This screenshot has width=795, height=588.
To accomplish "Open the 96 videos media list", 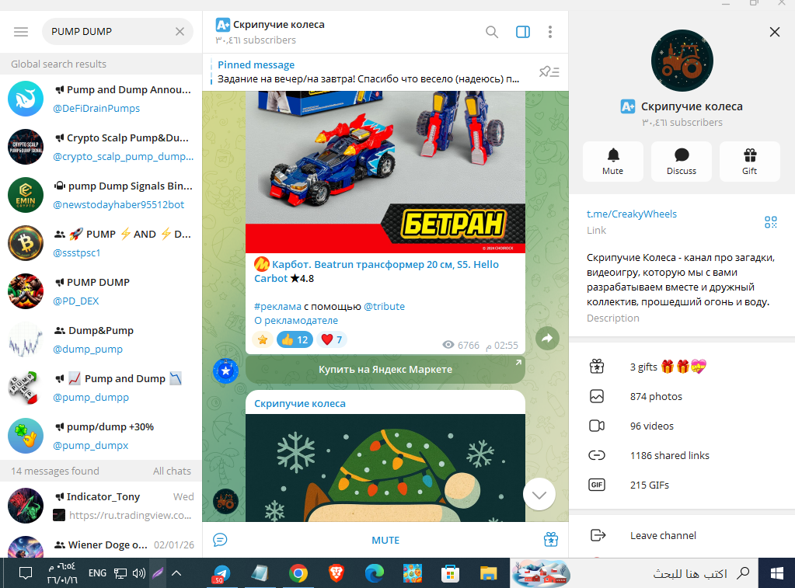I will (682, 426).
